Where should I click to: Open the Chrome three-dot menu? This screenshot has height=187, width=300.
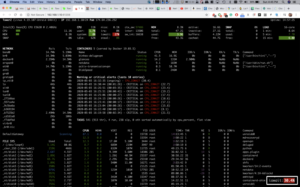296,15
